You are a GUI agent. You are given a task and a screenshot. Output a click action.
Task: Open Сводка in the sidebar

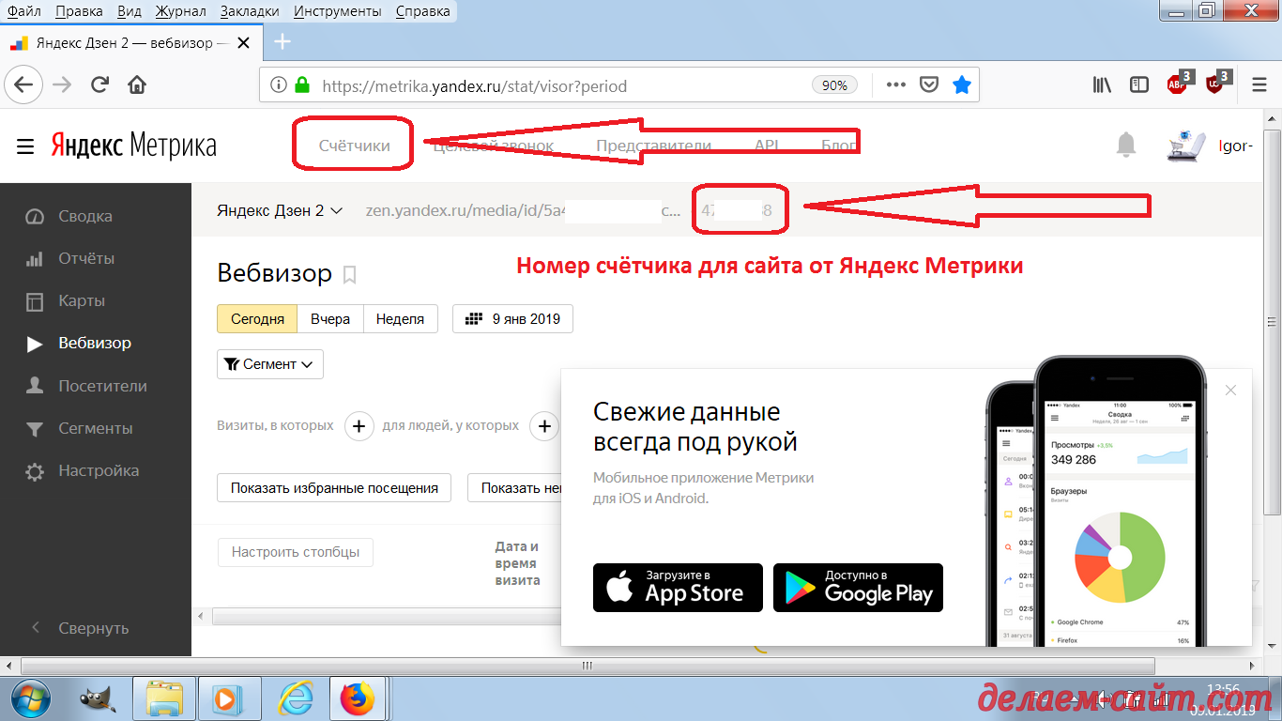[x=84, y=216]
